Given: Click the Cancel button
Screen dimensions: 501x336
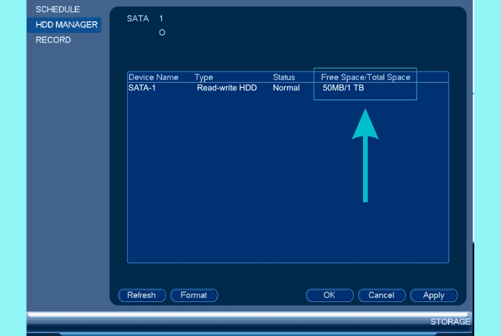Looking at the screenshot, I should coord(382,295).
